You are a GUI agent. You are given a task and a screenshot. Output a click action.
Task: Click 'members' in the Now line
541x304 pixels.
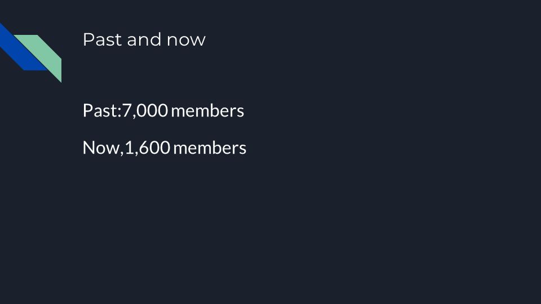tap(210, 148)
